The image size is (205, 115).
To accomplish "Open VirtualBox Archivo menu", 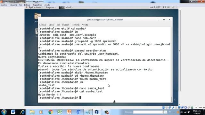I will pyautogui.click(x=4, y=5).
